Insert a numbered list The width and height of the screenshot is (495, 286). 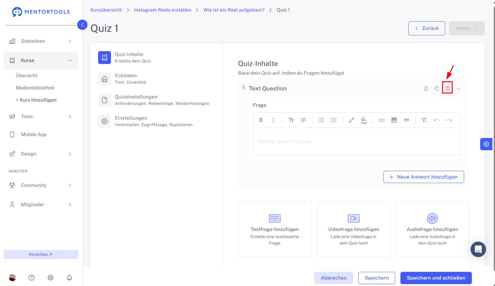[x=334, y=120]
